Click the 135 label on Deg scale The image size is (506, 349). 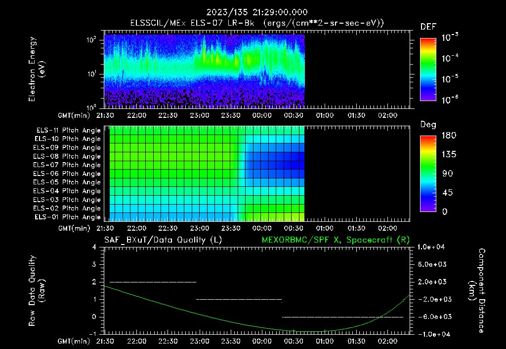coord(449,155)
